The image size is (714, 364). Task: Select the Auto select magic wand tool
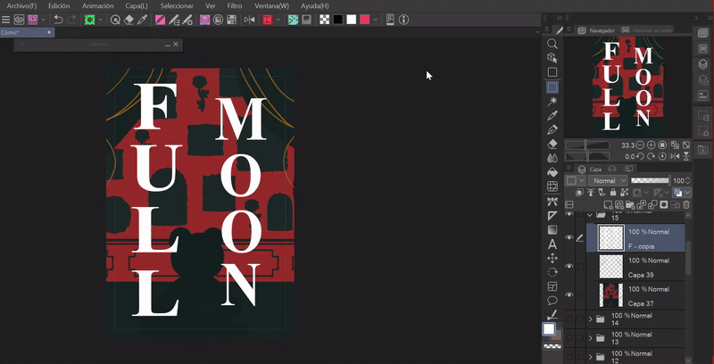(552, 101)
